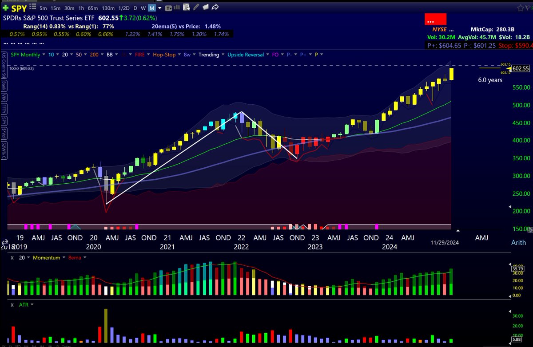Click the 20ema(5) vs Price value
Image resolution: width=533 pixels, height=347 pixels.
(x=212, y=27)
